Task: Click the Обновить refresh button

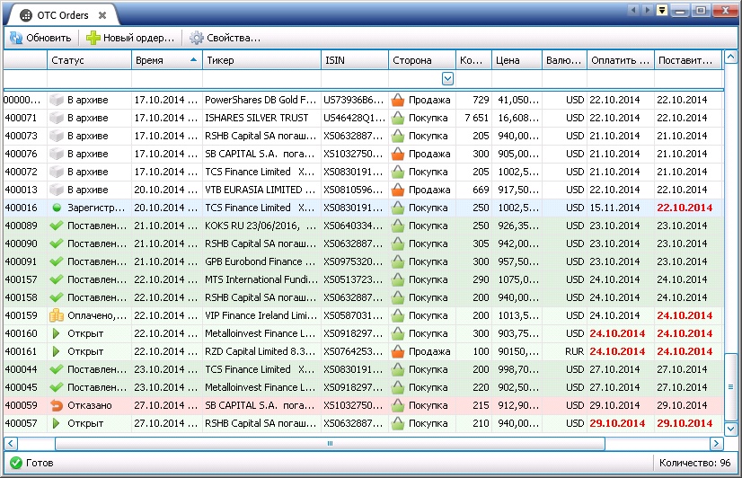Action: point(40,38)
